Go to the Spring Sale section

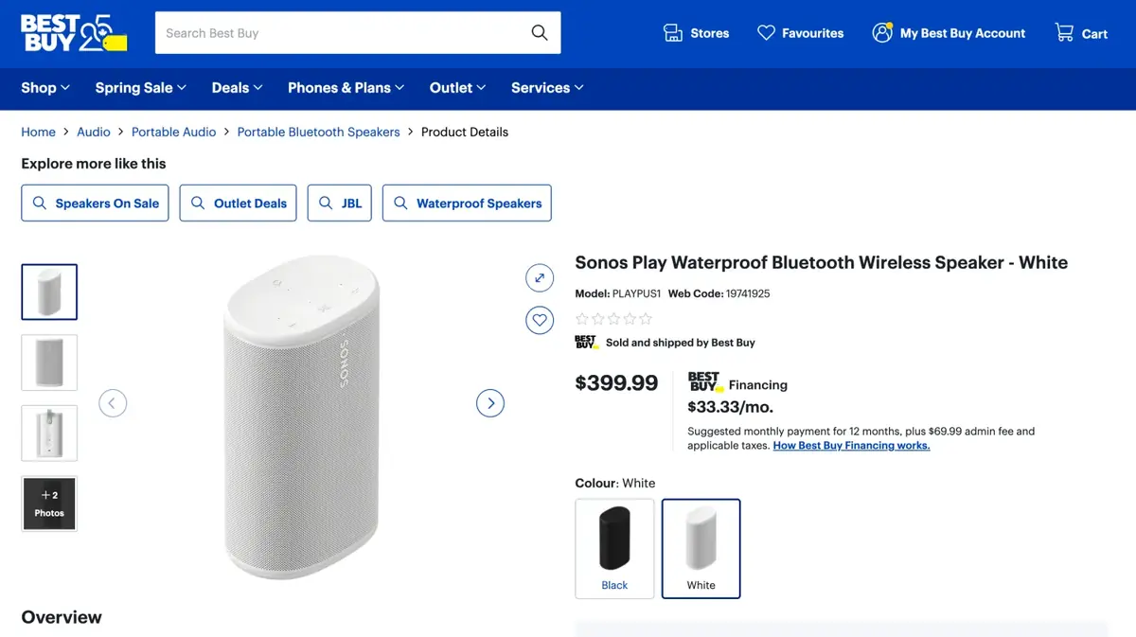tap(140, 87)
